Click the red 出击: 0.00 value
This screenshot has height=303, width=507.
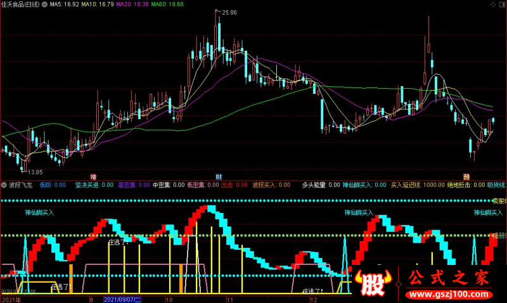[x=234, y=185]
